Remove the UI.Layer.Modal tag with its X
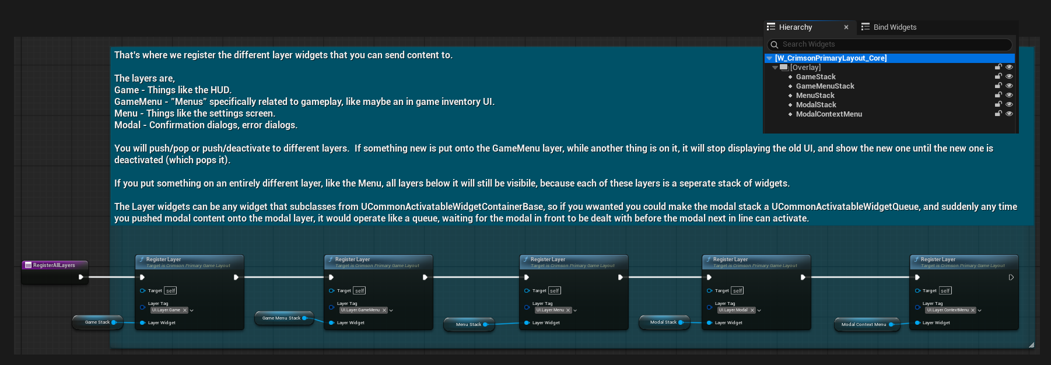1051x365 pixels. 752,310
